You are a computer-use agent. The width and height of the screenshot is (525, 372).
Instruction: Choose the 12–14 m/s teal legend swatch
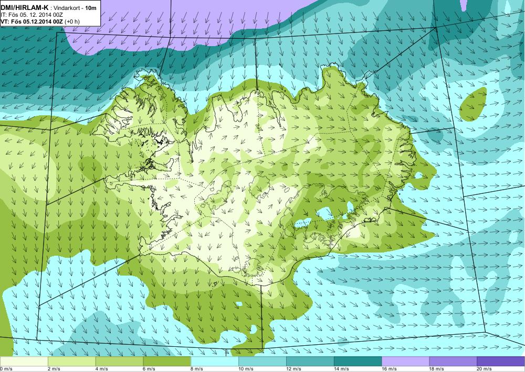coord(310,362)
